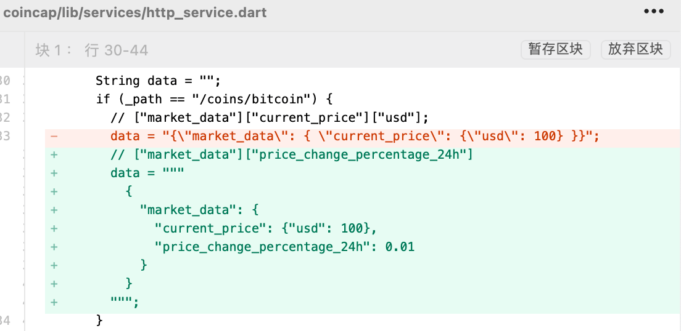Select the removed escaped-JSON data line
Image resolution: width=681 pixels, height=331 pixels.
click(x=355, y=137)
